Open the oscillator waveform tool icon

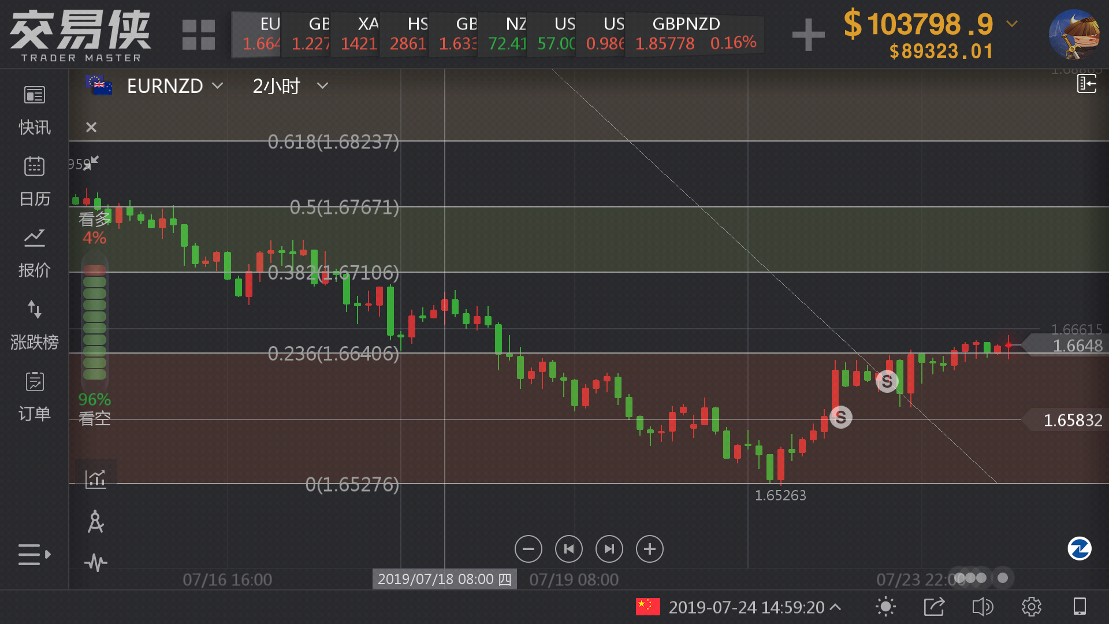96,562
